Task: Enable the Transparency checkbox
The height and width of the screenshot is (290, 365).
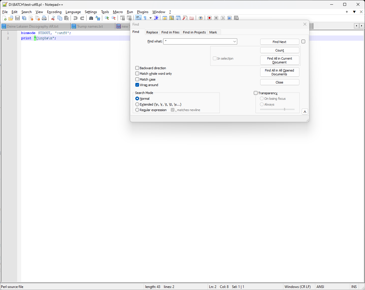Action: [x=256, y=93]
